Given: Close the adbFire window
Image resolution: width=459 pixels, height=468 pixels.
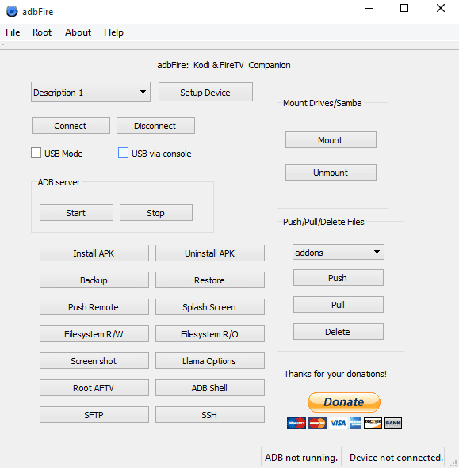Looking at the screenshot, I should (x=441, y=8).
